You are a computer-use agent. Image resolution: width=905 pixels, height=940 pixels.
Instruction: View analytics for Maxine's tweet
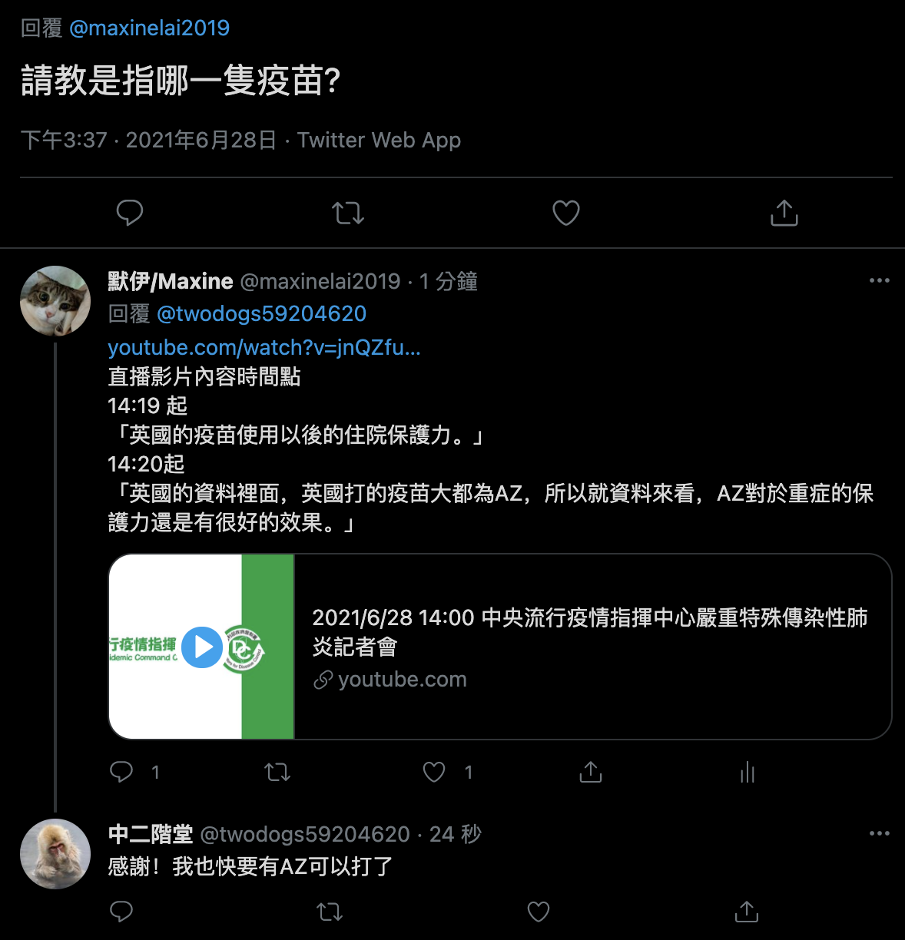click(748, 772)
